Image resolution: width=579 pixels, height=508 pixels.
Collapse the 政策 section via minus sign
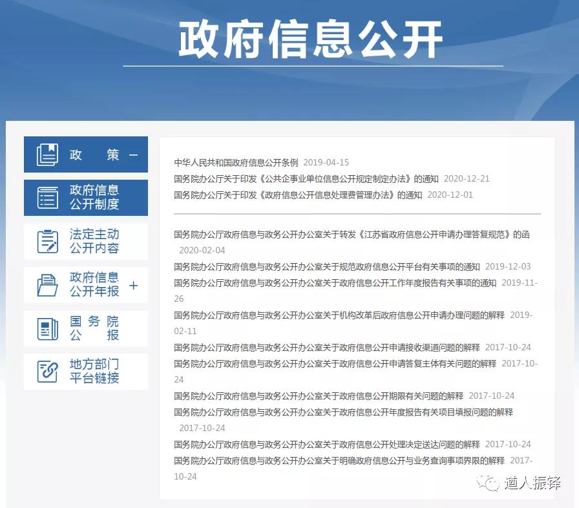(134, 154)
